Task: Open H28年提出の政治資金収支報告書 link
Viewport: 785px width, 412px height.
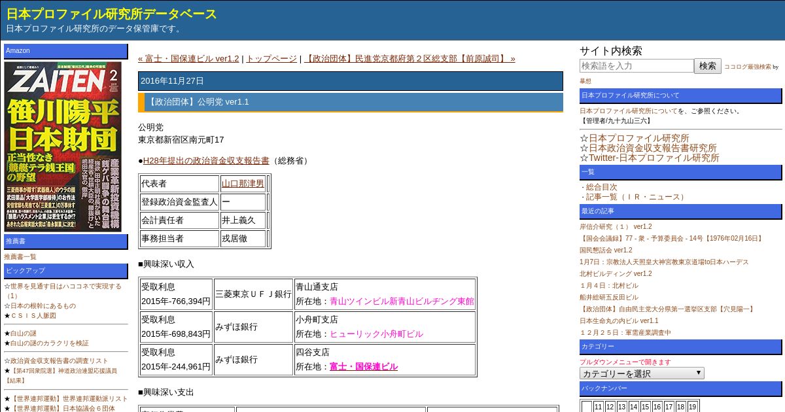Action: (206, 160)
